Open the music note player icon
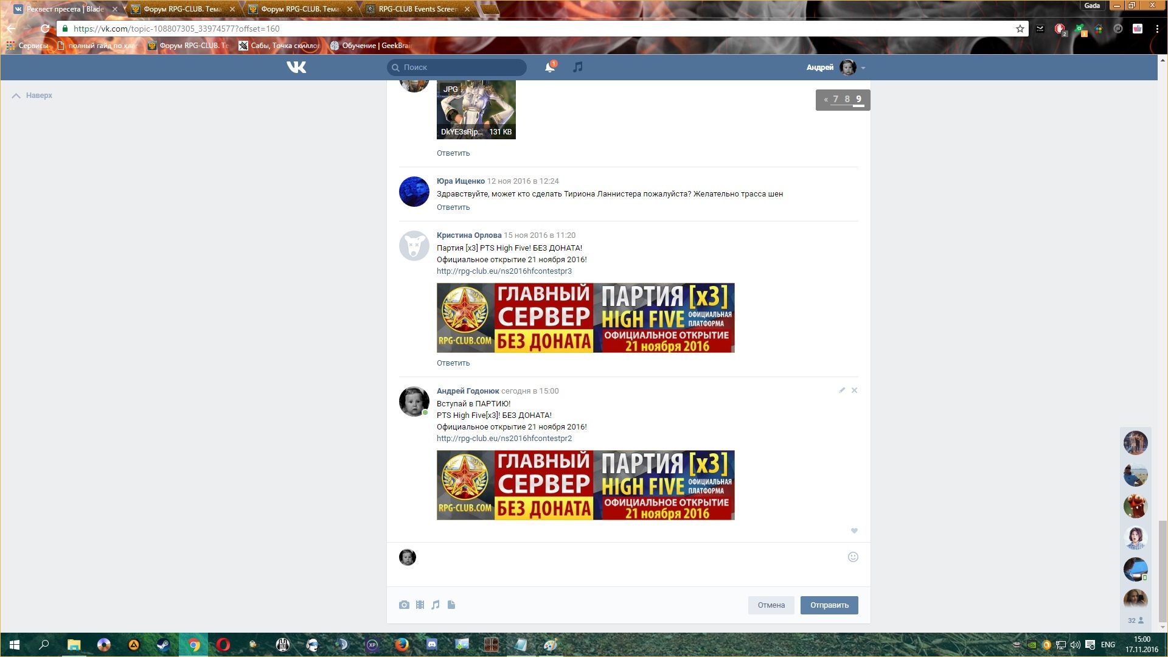This screenshot has height=657, width=1168. [577, 67]
